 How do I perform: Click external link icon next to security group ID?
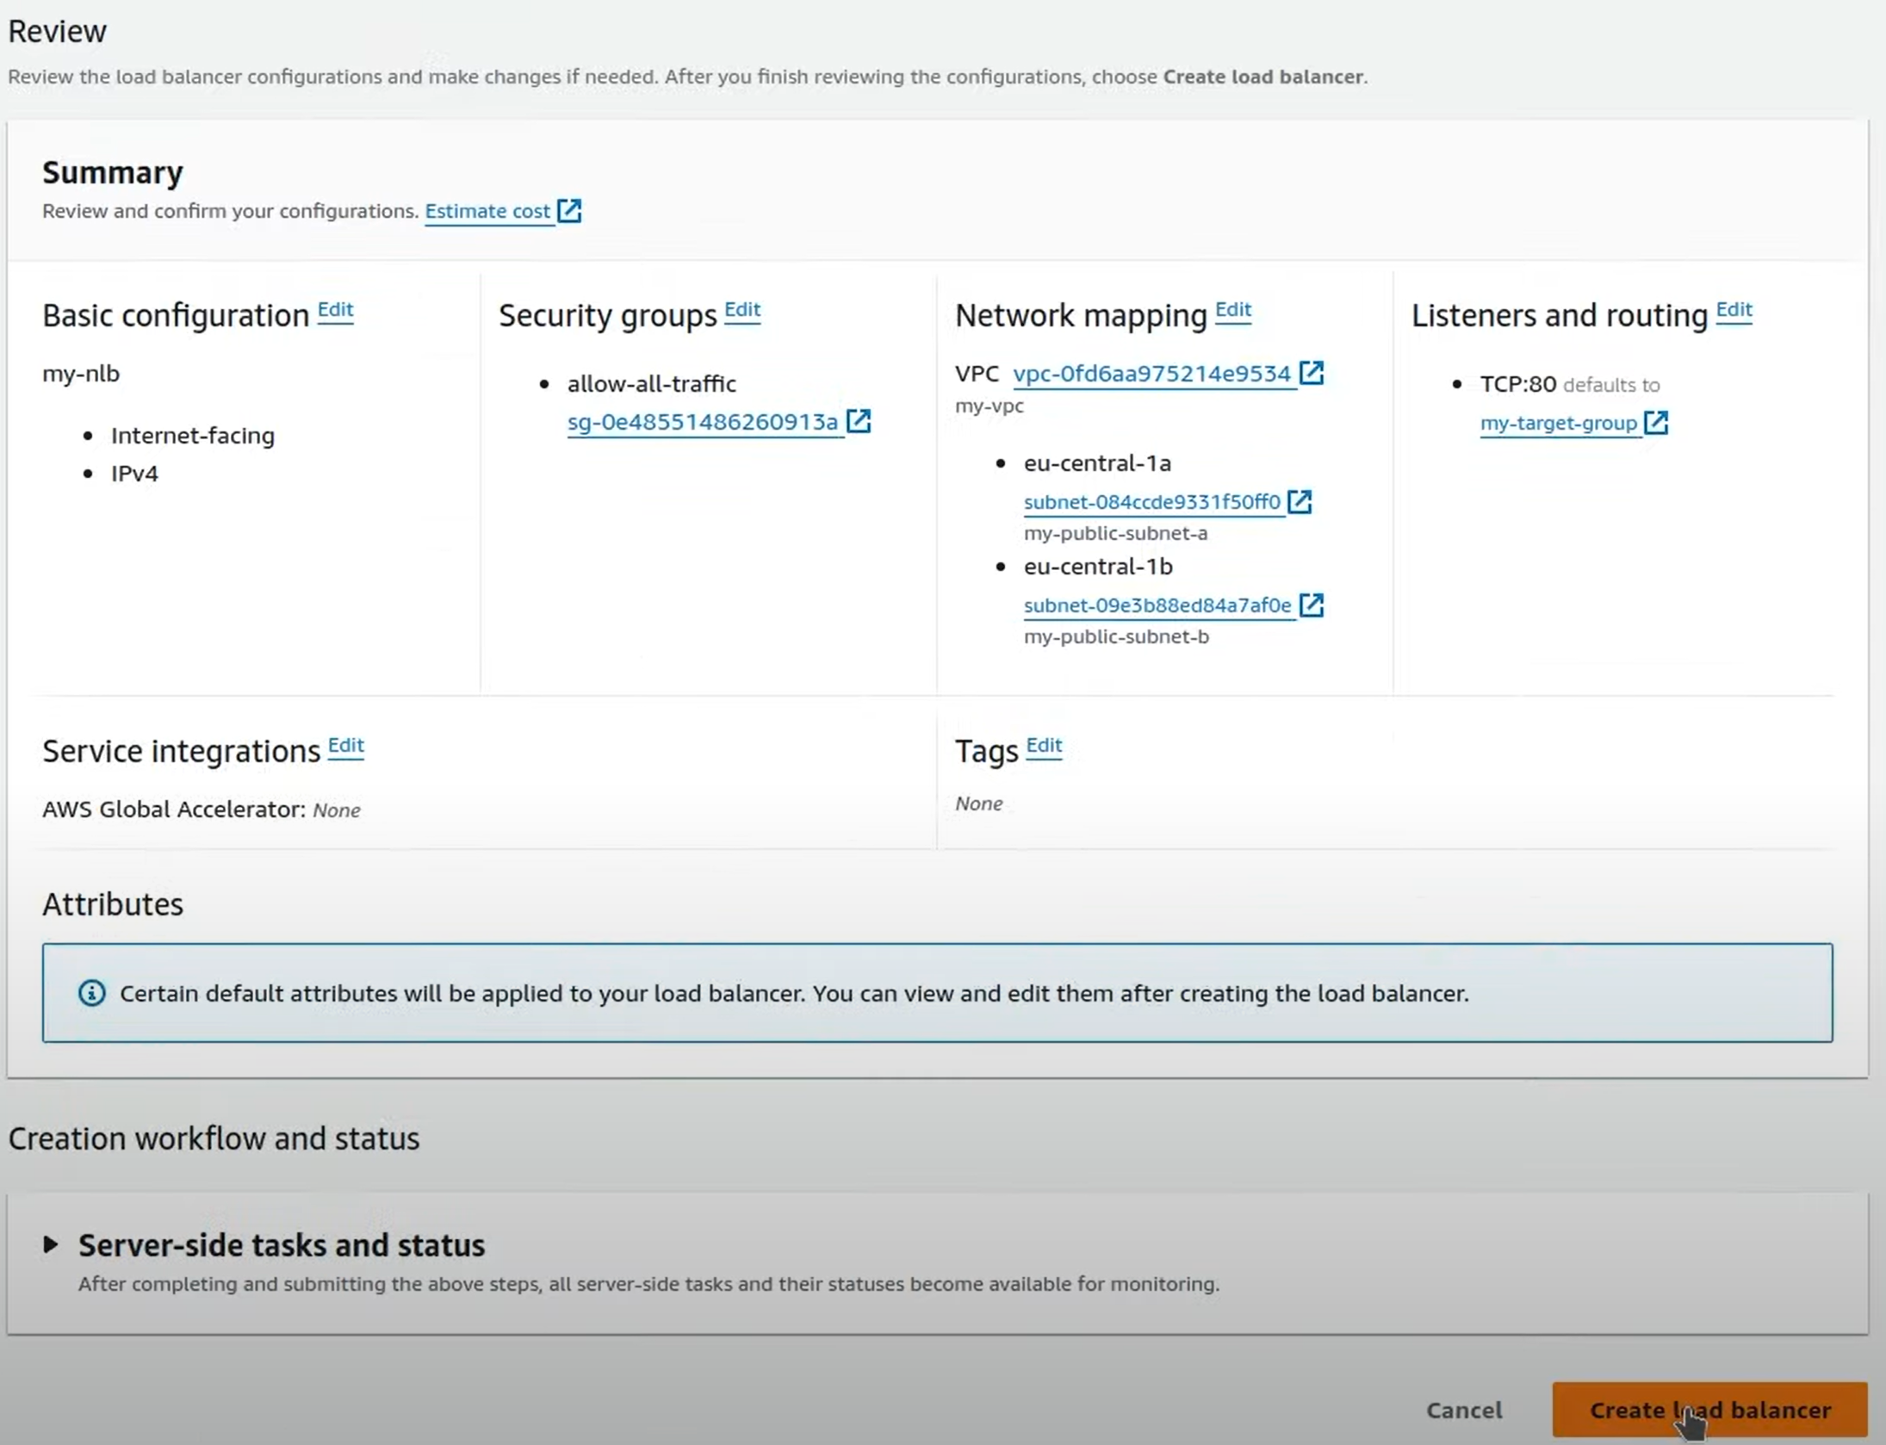click(859, 421)
